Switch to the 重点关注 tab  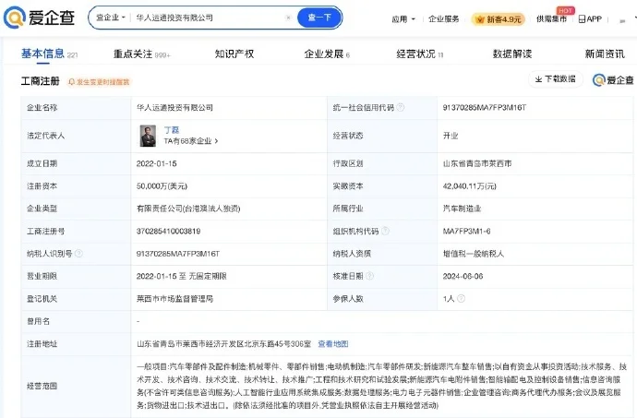142,54
